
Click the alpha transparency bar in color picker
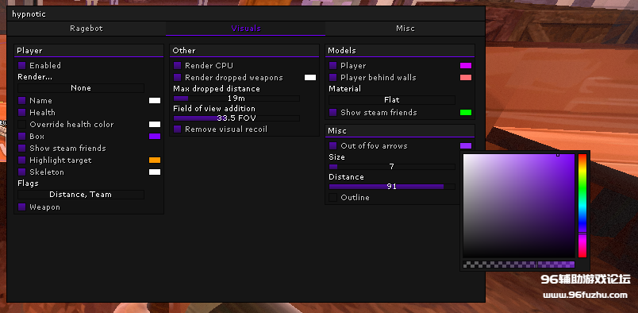click(519, 265)
